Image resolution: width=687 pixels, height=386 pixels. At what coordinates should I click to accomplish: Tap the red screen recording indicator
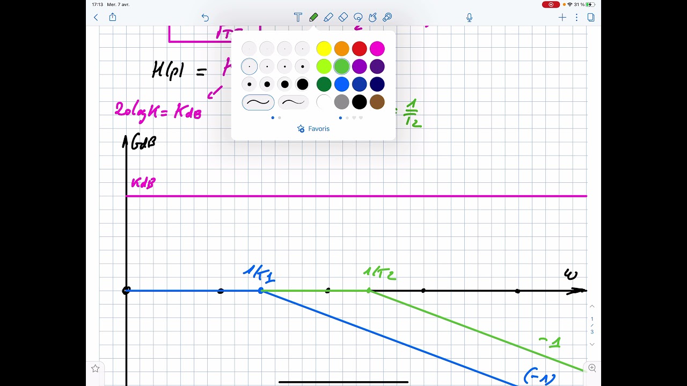click(551, 4)
